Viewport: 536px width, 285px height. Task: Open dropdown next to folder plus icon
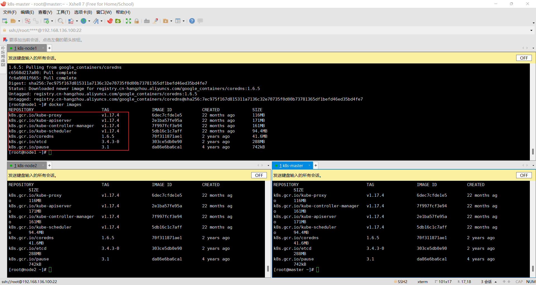(x=171, y=21)
